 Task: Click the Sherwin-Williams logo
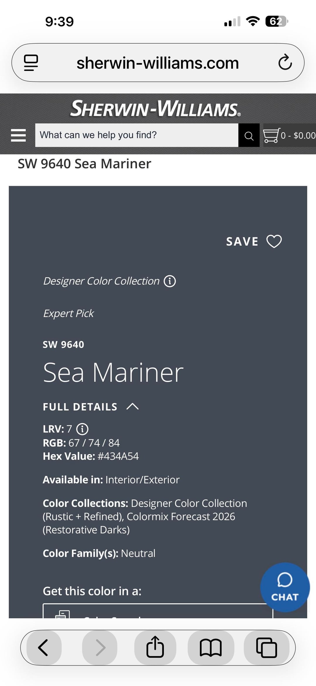coord(155,108)
